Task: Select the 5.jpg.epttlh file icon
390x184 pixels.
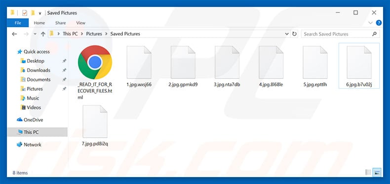Action: (x=315, y=62)
